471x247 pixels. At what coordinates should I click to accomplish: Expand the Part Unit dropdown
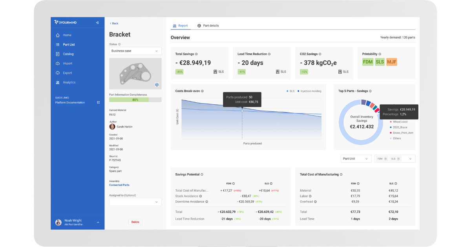356,159
